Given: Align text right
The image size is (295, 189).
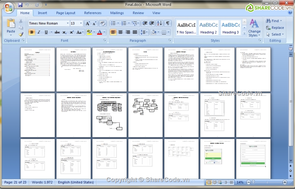Looking at the screenshot, I should [x=128, y=32].
